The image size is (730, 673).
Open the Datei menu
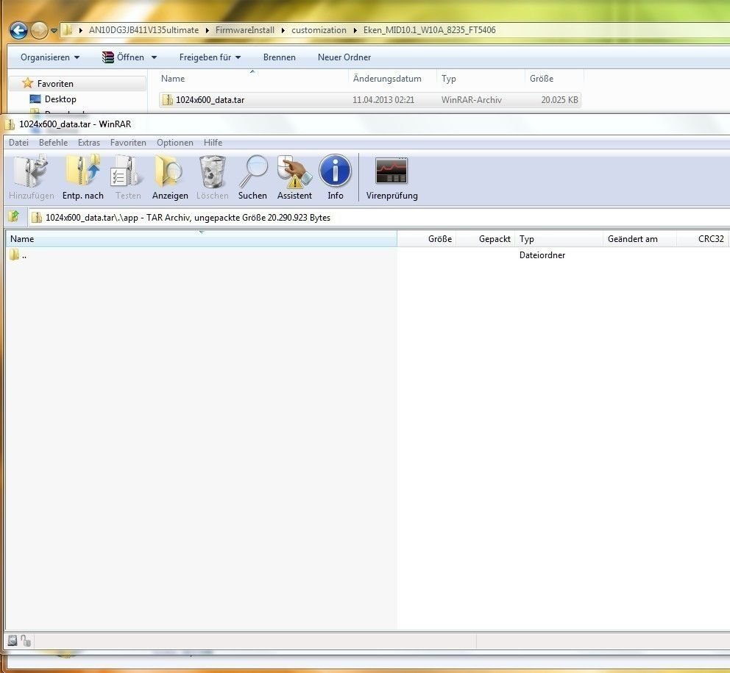[x=18, y=143]
